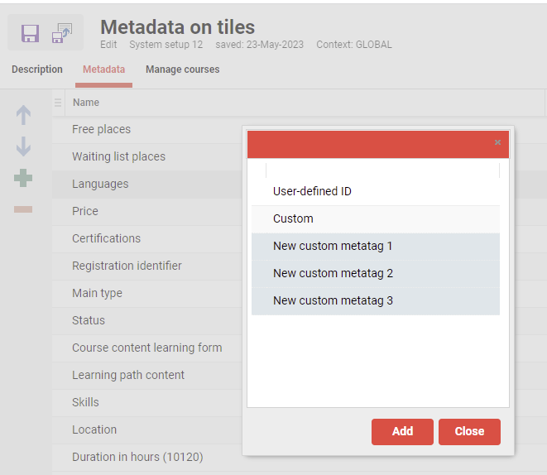The width and height of the screenshot is (547, 475).
Task: Choose New custom metatag 3
Action: pyautogui.click(x=333, y=300)
